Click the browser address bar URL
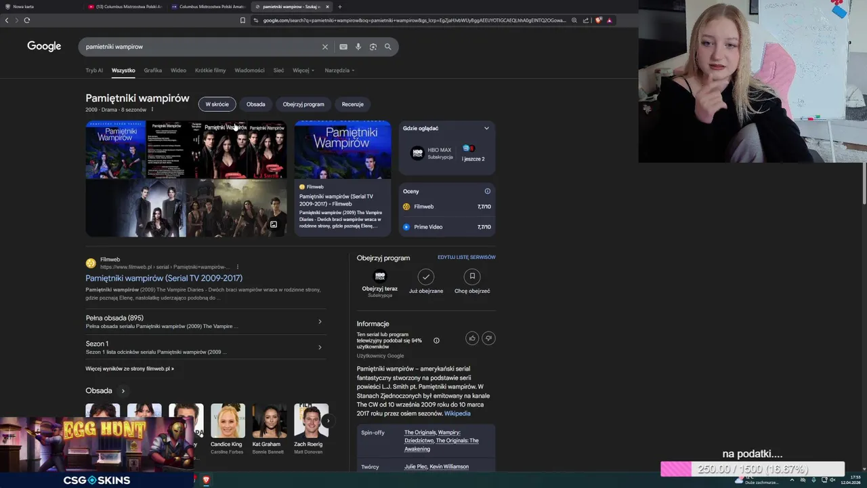The width and height of the screenshot is (867, 488). point(414,20)
